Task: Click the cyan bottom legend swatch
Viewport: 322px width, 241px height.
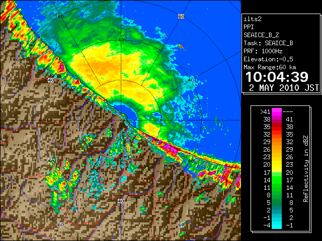Action: 277,225
